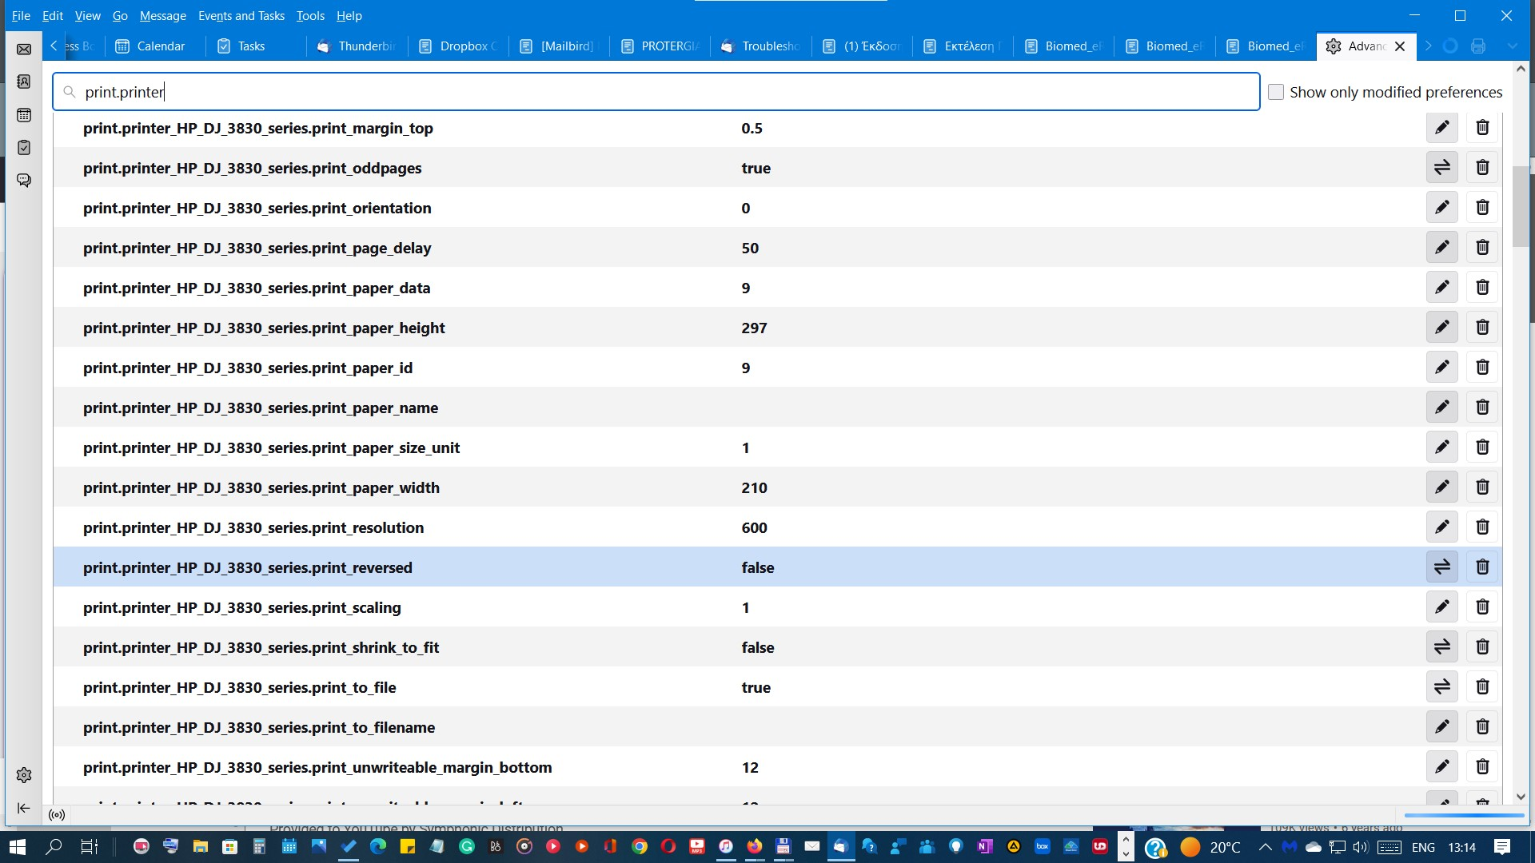Open Settings gear in sidebar

click(x=24, y=775)
